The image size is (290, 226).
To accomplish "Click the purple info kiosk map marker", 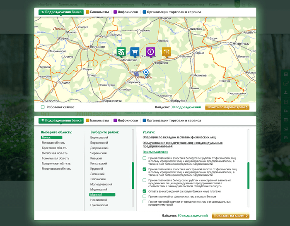I will 150,52.
